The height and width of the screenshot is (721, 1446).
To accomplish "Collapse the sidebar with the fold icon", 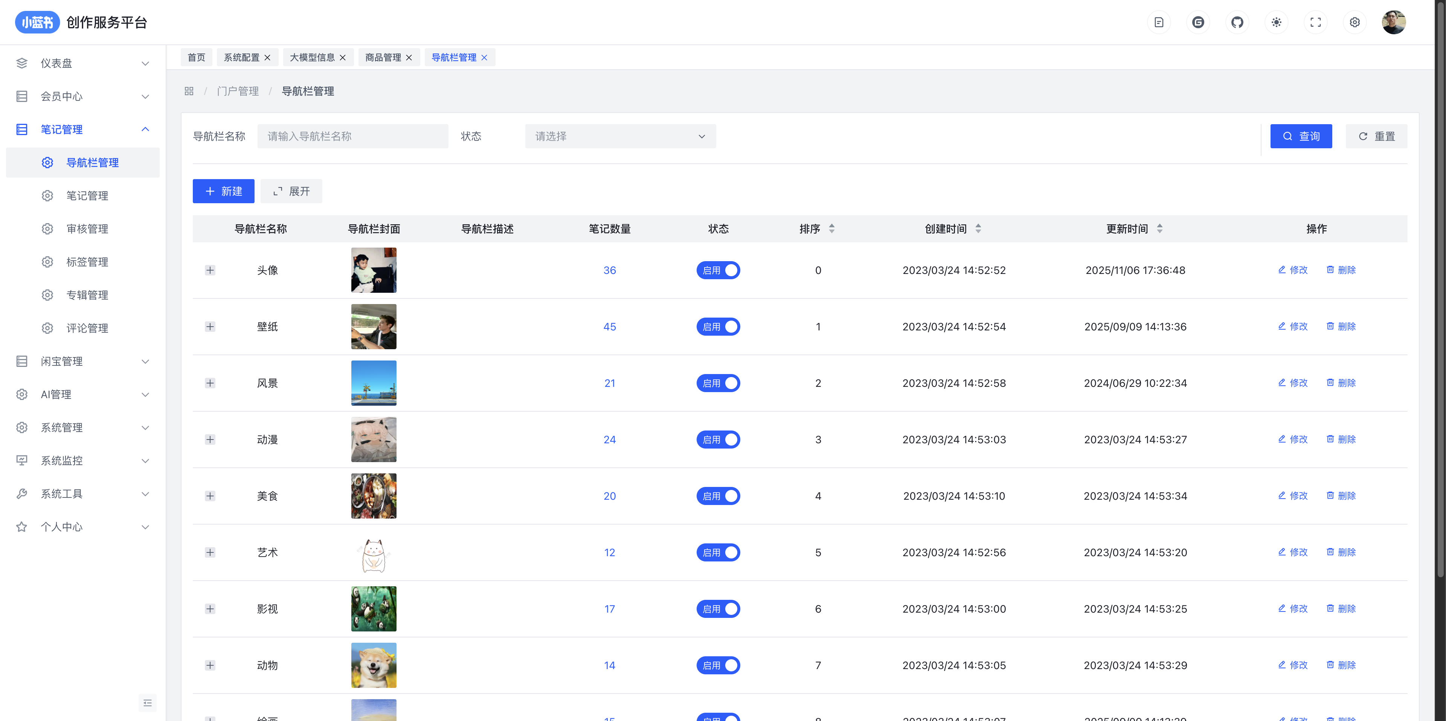I will point(147,703).
